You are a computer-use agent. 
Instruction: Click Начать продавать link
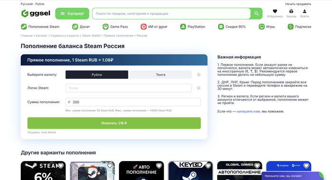click(x=298, y=4)
